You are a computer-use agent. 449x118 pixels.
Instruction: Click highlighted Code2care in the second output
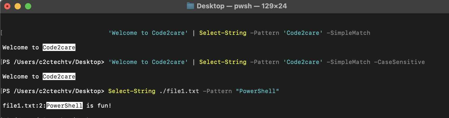point(59,77)
